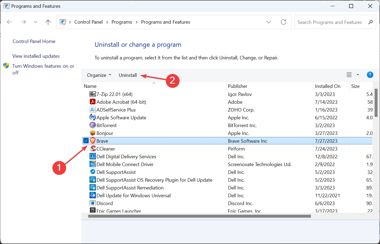Expand the address bar history dropdown
The width and height of the screenshot is (380, 244).
268,22
